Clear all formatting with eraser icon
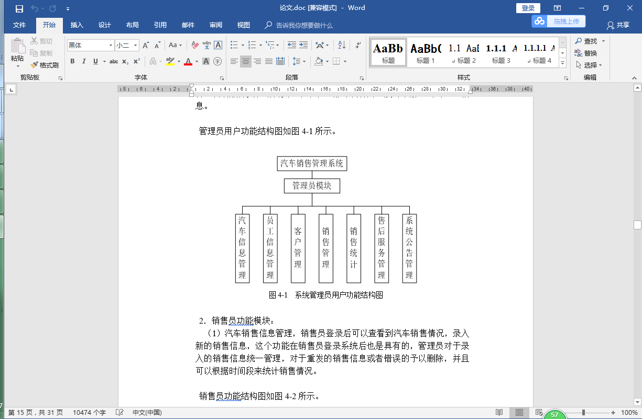The width and height of the screenshot is (642, 419). click(195, 46)
